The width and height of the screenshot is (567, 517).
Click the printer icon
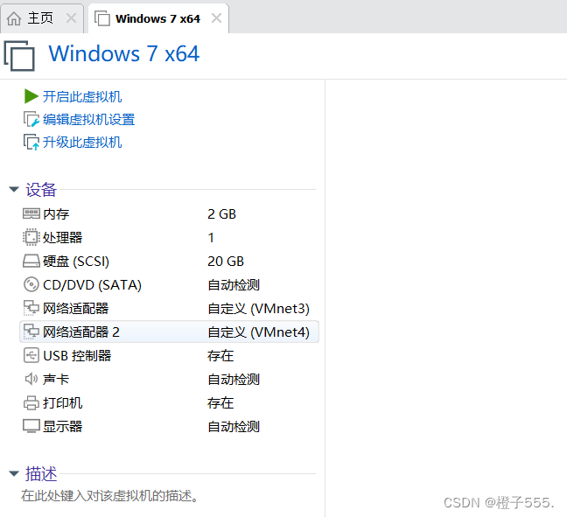click(31, 402)
